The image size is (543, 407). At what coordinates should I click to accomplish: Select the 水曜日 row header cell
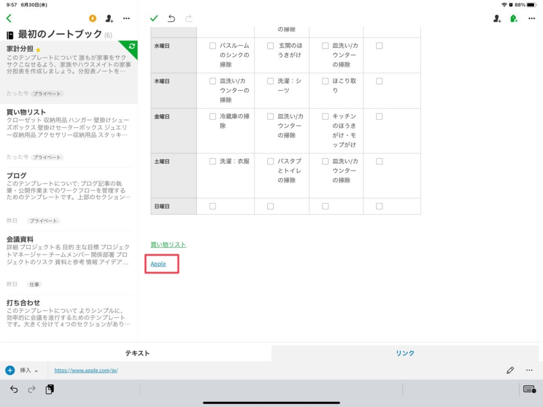[x=173, y=55]
